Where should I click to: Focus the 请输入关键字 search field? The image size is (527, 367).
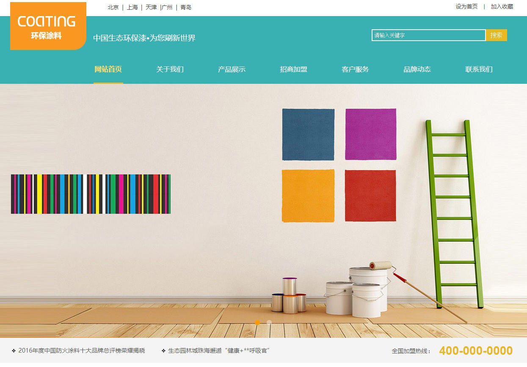click(x=429, y=35)
